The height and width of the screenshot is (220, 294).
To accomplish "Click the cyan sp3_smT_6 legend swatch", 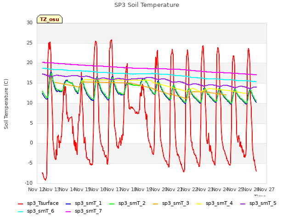I will pos(20,212).
